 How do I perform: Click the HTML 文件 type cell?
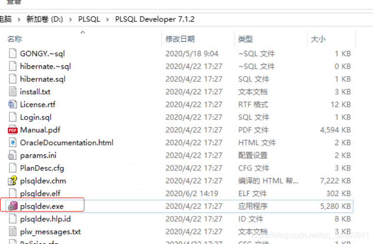[257, 143]
